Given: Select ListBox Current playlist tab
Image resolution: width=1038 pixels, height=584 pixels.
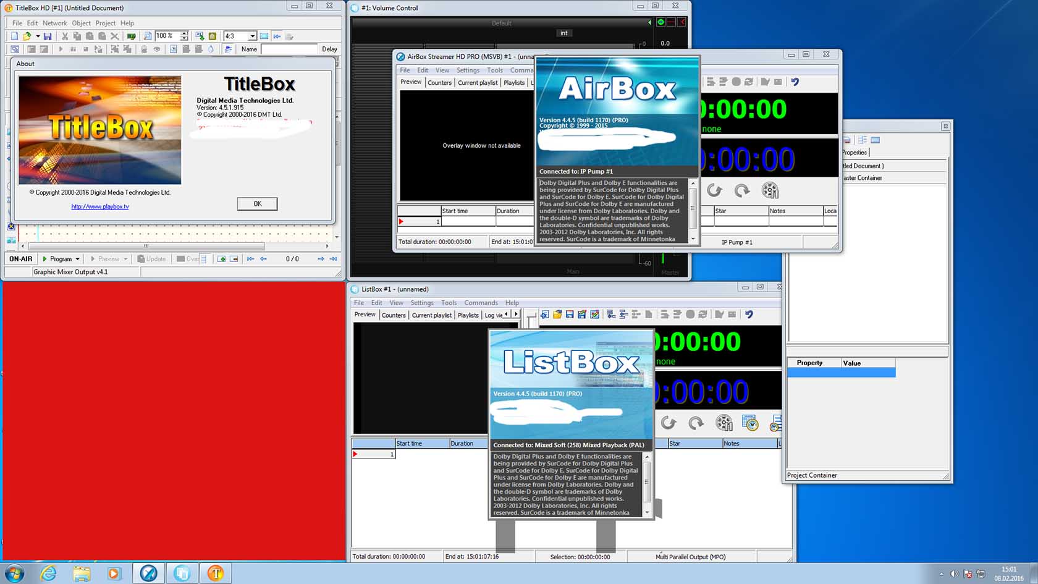Looking at the screenshot, I should click(432, 315).
